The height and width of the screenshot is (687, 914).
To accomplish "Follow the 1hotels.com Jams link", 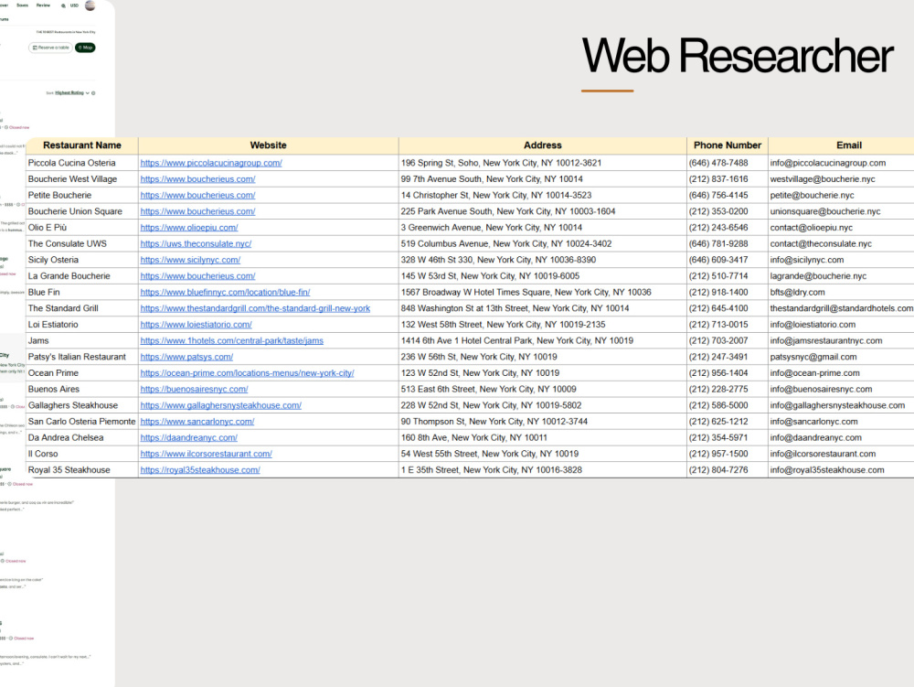I will tap(231, 340).
